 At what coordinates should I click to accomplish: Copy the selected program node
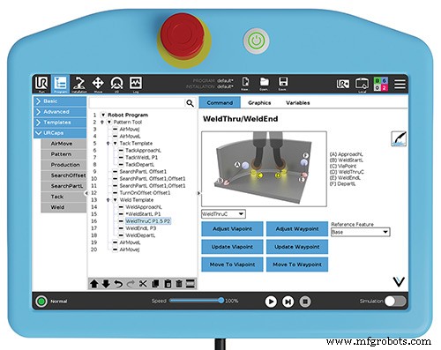(155, 284)
